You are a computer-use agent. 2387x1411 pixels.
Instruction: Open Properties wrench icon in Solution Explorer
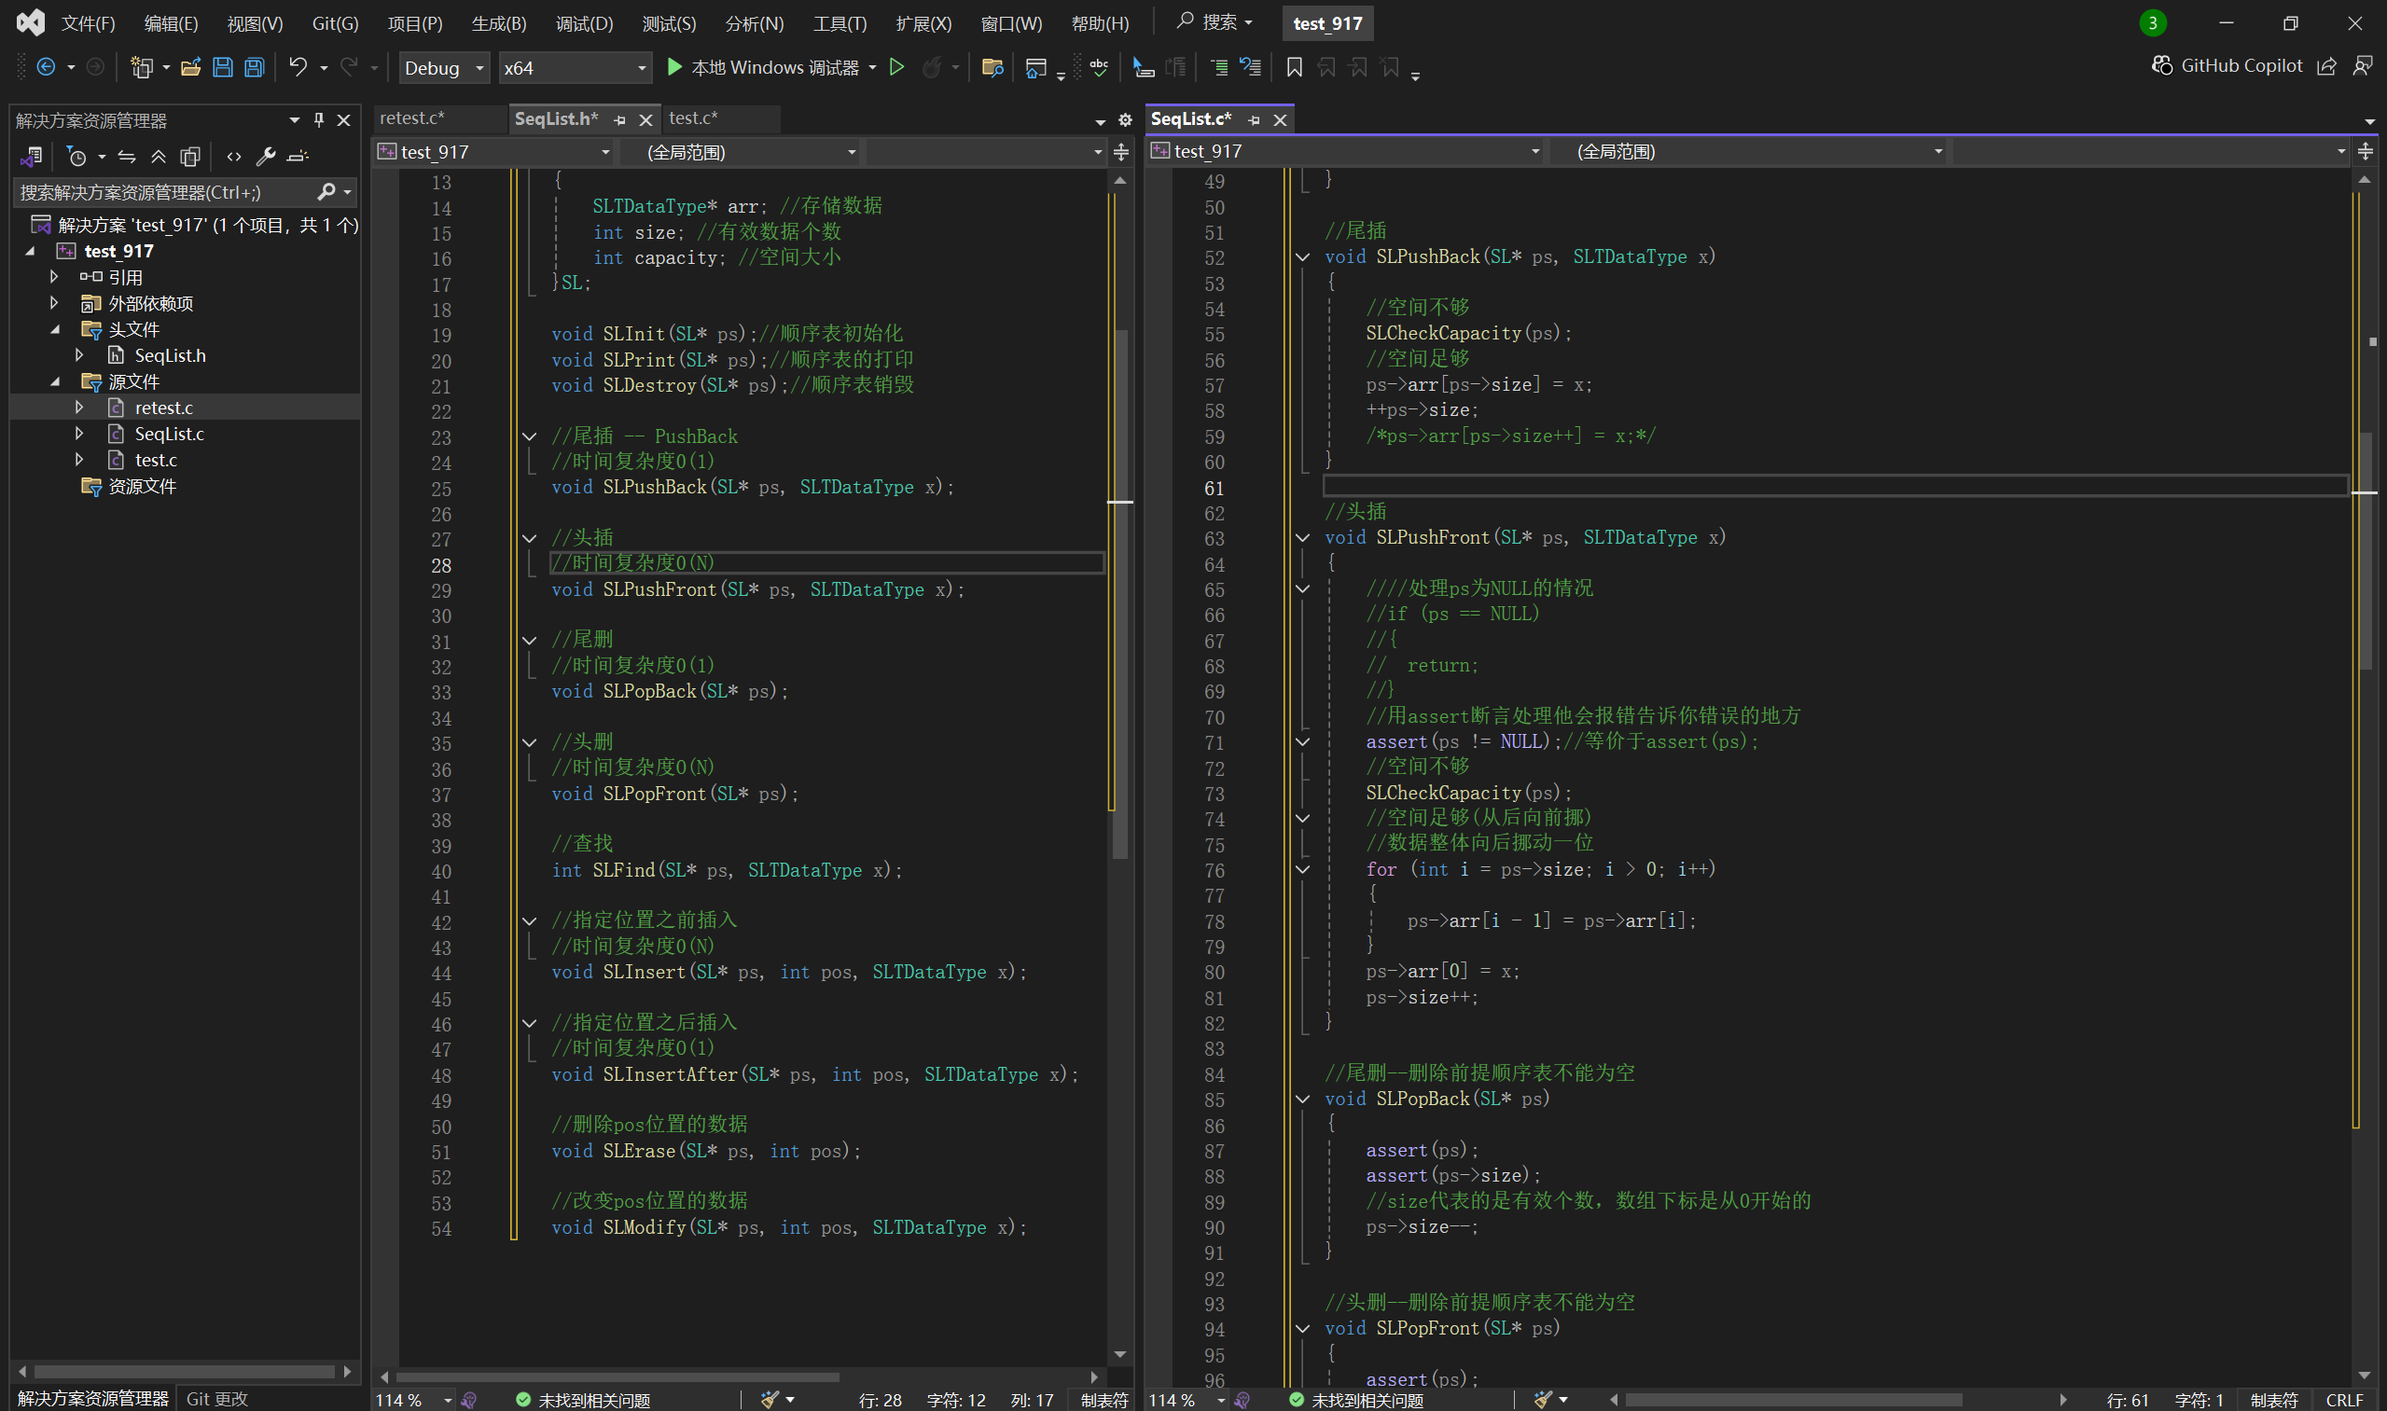pyautogui.click(x=265, y=157)
